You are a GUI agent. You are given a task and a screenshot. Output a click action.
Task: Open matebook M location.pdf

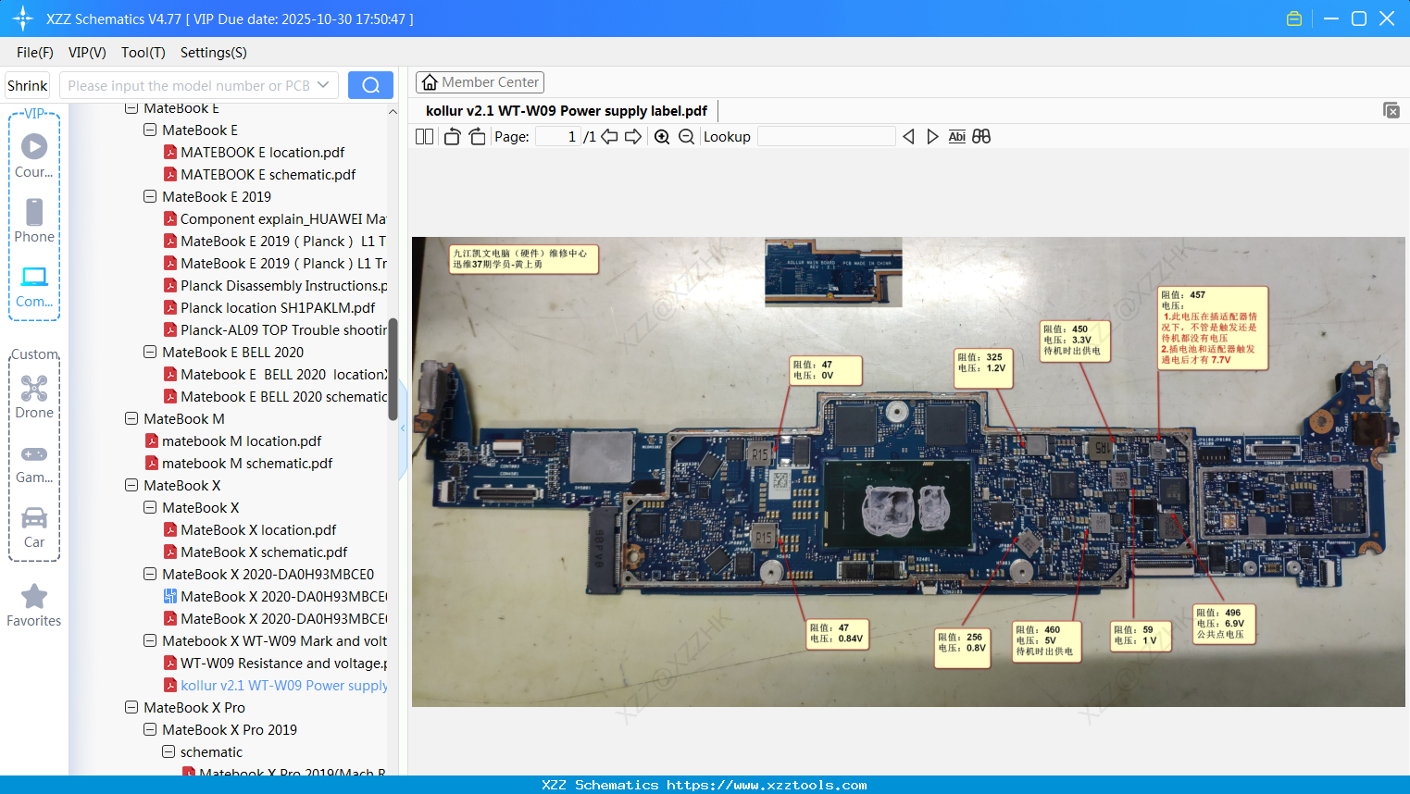click(242, 441)
